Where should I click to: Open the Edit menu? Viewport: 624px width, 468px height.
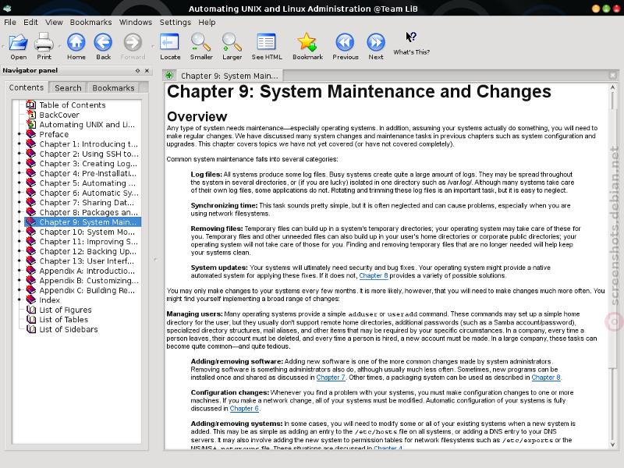click(x=30, y=23)
